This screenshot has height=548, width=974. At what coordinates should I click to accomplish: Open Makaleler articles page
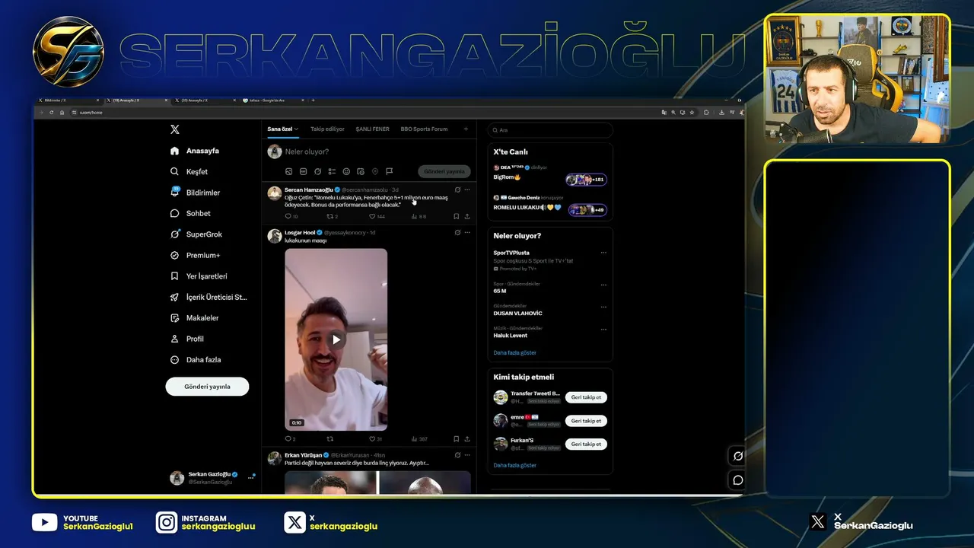(194, 318)
